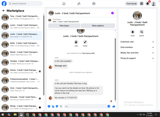Open File Explorer from taskbar
This screenshot has width=160, height=117.
click(x=15, y=114)
